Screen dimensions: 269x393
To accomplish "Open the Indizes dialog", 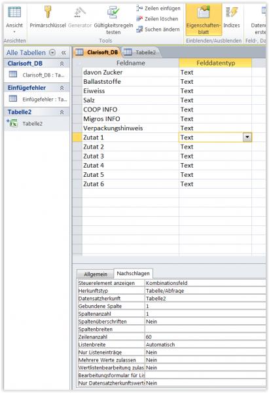I will click(x=232, y=17).
